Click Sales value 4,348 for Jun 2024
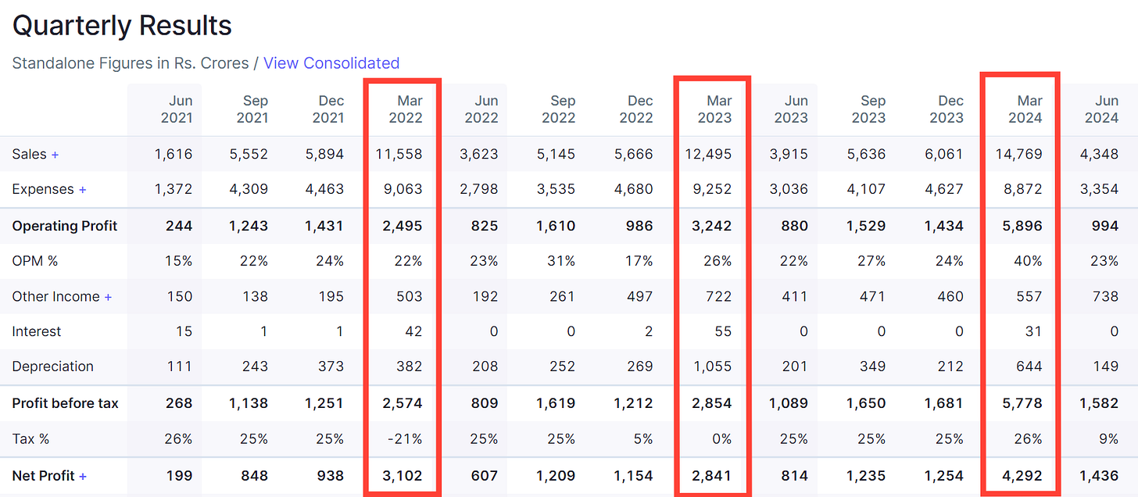This screenshot has width=1138, height=497. pyautogui.click(x=1100, y=155)
